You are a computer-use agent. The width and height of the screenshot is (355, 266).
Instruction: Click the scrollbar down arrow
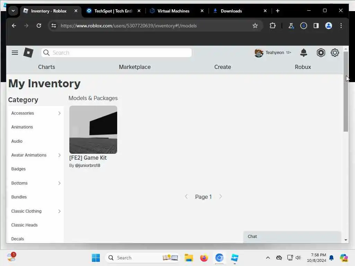346,240
